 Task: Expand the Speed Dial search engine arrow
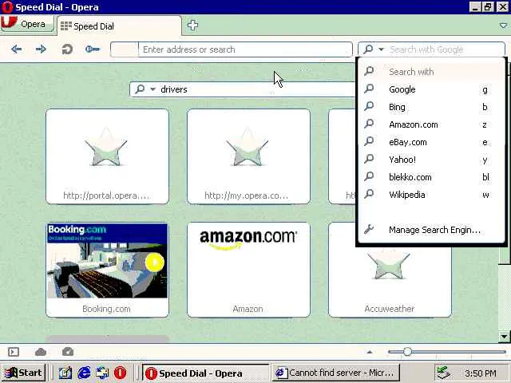153,89
